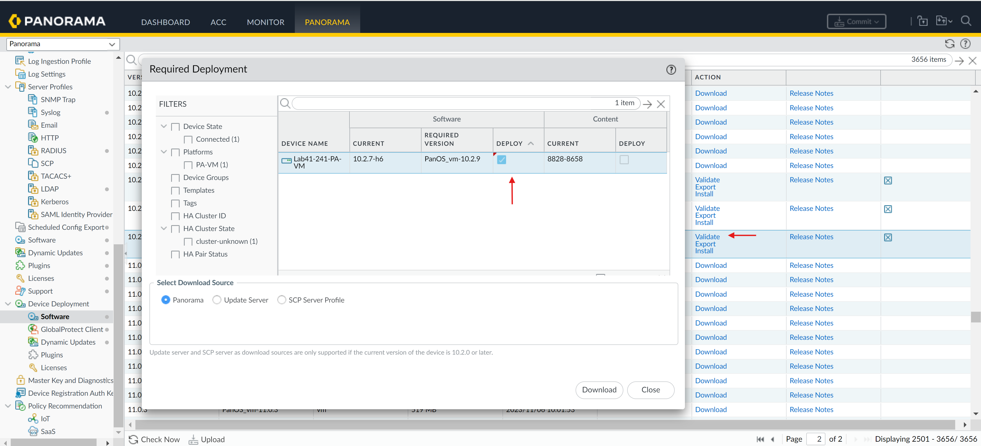Click the dialog search filter magnifier icon

pyautogui.click(x=285, y=103)
